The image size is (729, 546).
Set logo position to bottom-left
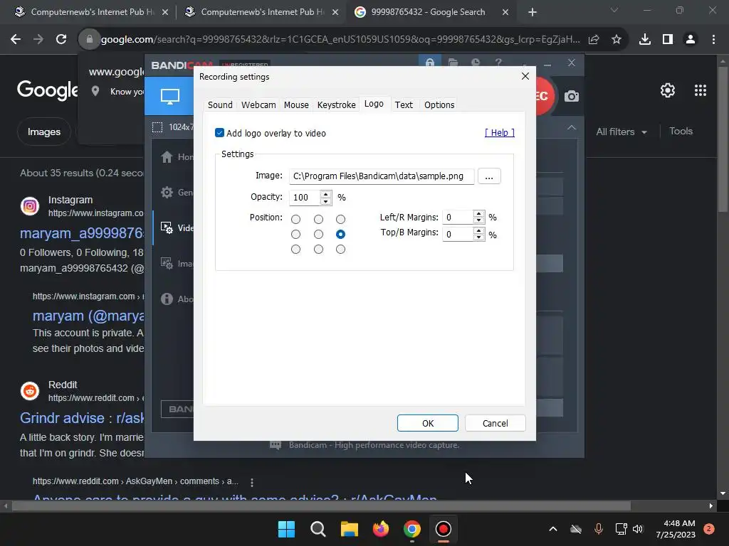pos(295,250)
